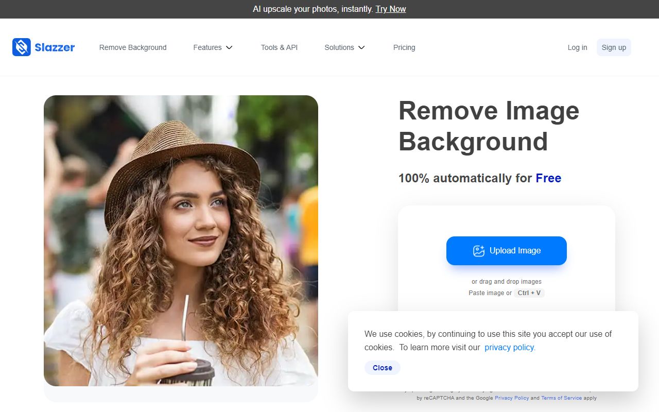Open the Solutions menu label
Screen dimensions: 659x412
pos(339,47)
